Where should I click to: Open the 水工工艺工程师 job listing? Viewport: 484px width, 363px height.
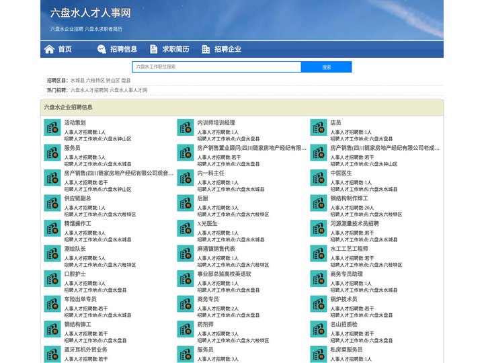click(x=349, y=249)
